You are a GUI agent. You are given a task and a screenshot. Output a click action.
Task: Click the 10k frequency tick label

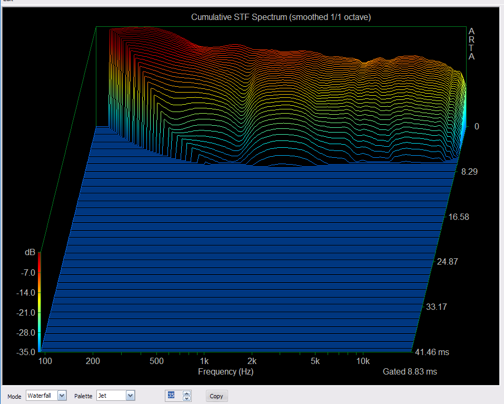[363, 361]
